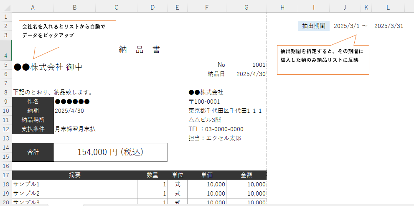
Task: Select column J header
Action: coord(345,8)
